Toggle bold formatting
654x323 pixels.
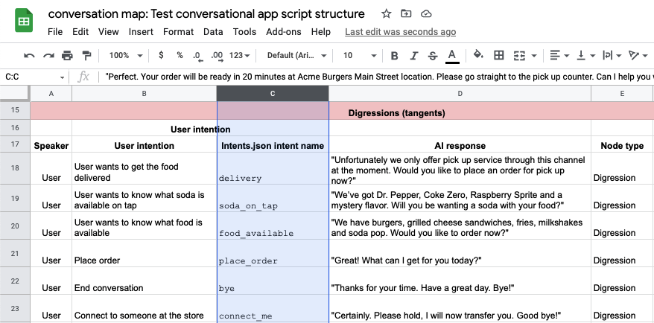click(x=395, y=55)
